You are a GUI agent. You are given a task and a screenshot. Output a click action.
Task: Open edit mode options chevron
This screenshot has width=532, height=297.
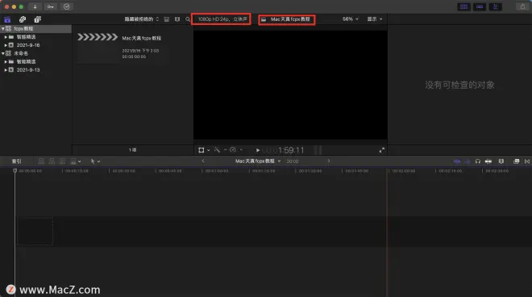click(x=79, y=161)
